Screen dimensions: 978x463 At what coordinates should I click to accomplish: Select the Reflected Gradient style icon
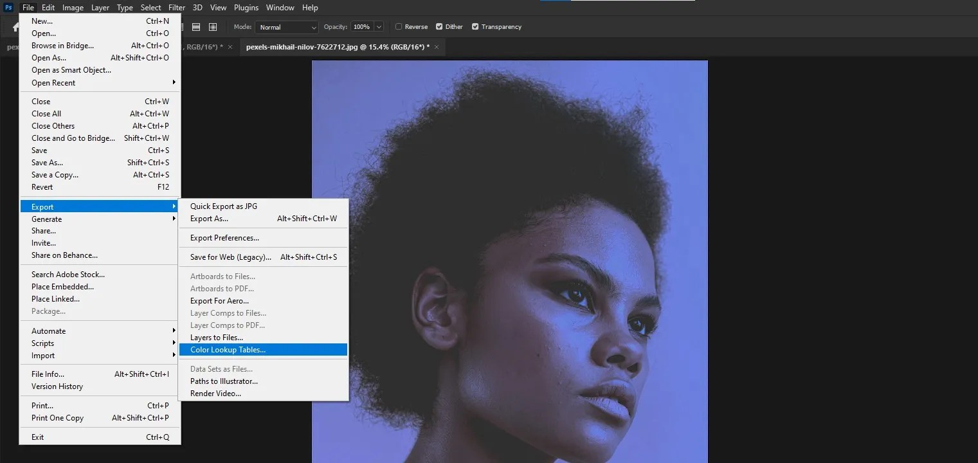click(196, 26)
